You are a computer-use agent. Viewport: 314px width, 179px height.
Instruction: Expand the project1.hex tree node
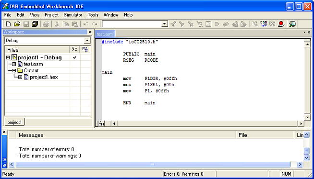pyautogui.click(x=20, y=77)
